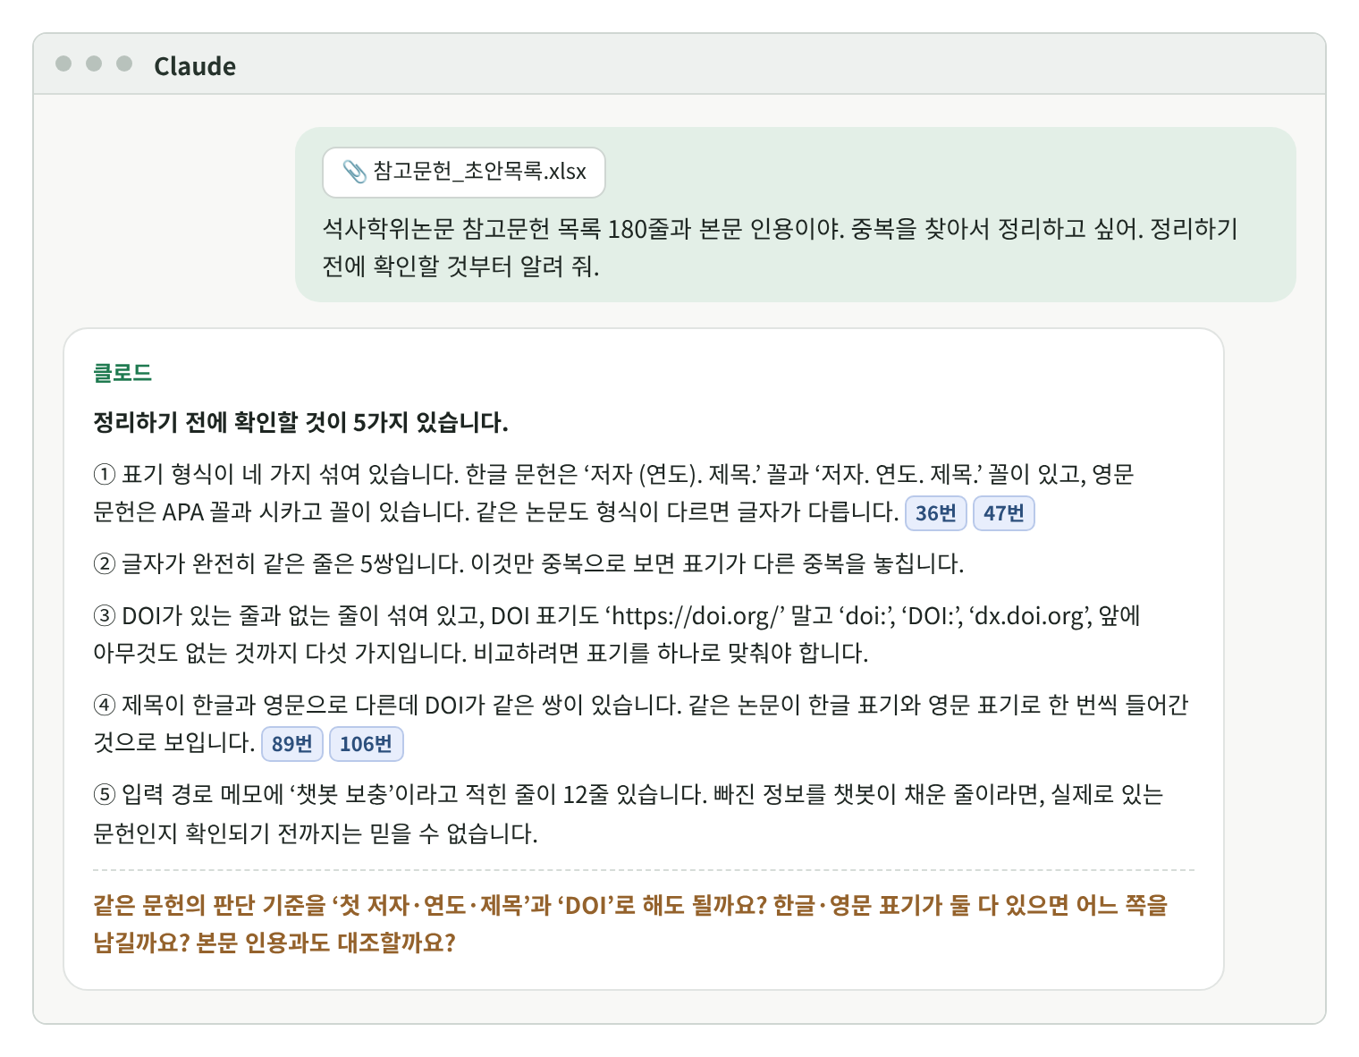Click item ⑤ about '챗봇 보충' 12줄
The height and width of the screenshot is (1057, 1359).
[629, 814]
